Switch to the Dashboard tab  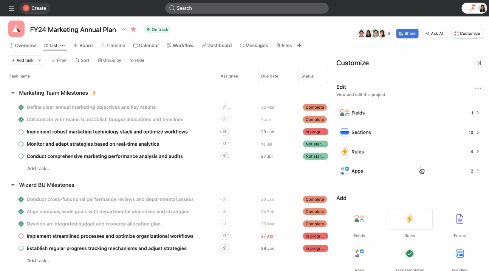coord(217,46)
